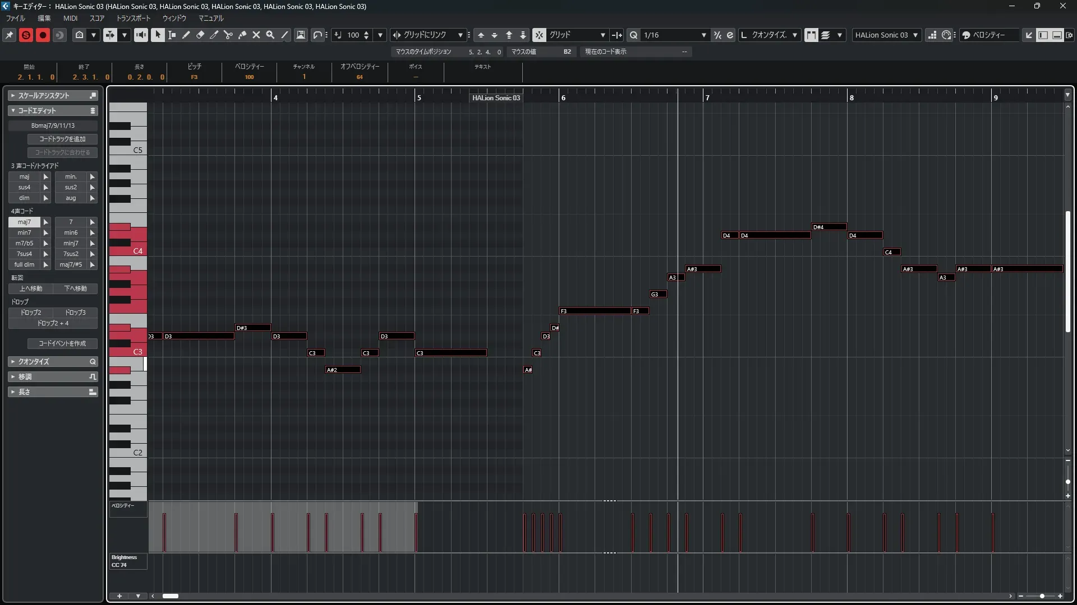Viewport: 1077px width, 605px height.
Task: Toggle the Record in editor button
Action: [43, 35]
